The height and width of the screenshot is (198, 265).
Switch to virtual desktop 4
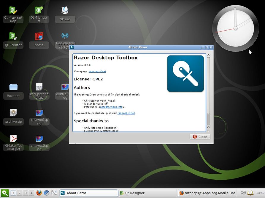31,193
